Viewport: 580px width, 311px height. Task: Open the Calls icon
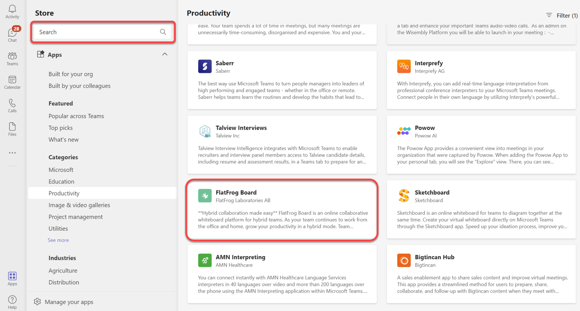[x=12, y=105]
